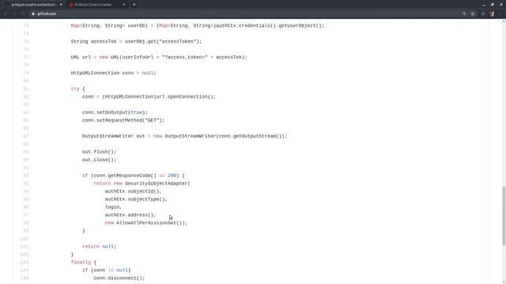Click 'HttpURLConnection conn = null;' line
The image size is (506, 284).
[x=113, y=73]
